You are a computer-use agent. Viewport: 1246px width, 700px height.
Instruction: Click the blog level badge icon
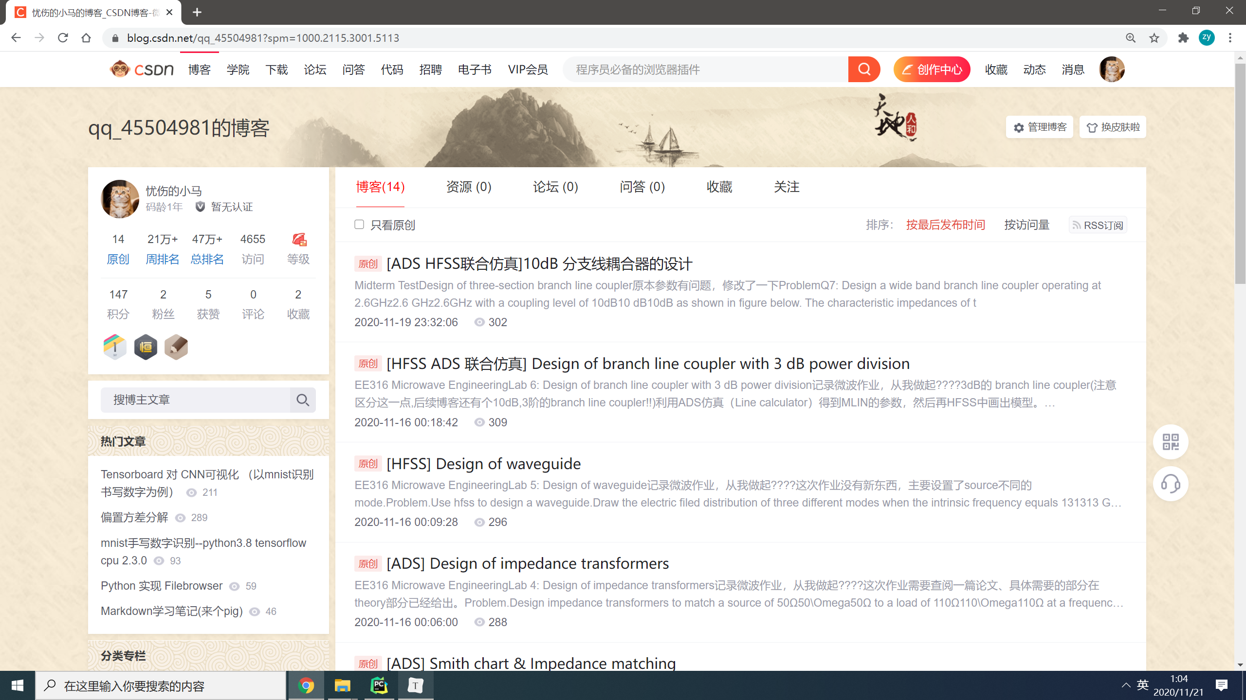[x=299, y=240]
